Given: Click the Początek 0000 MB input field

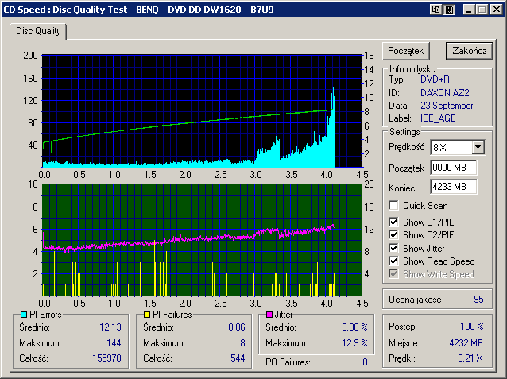Looking at the screenshot, I should (453, 168).
